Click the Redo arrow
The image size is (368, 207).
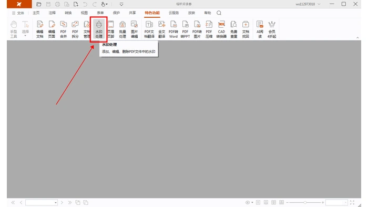94,4
